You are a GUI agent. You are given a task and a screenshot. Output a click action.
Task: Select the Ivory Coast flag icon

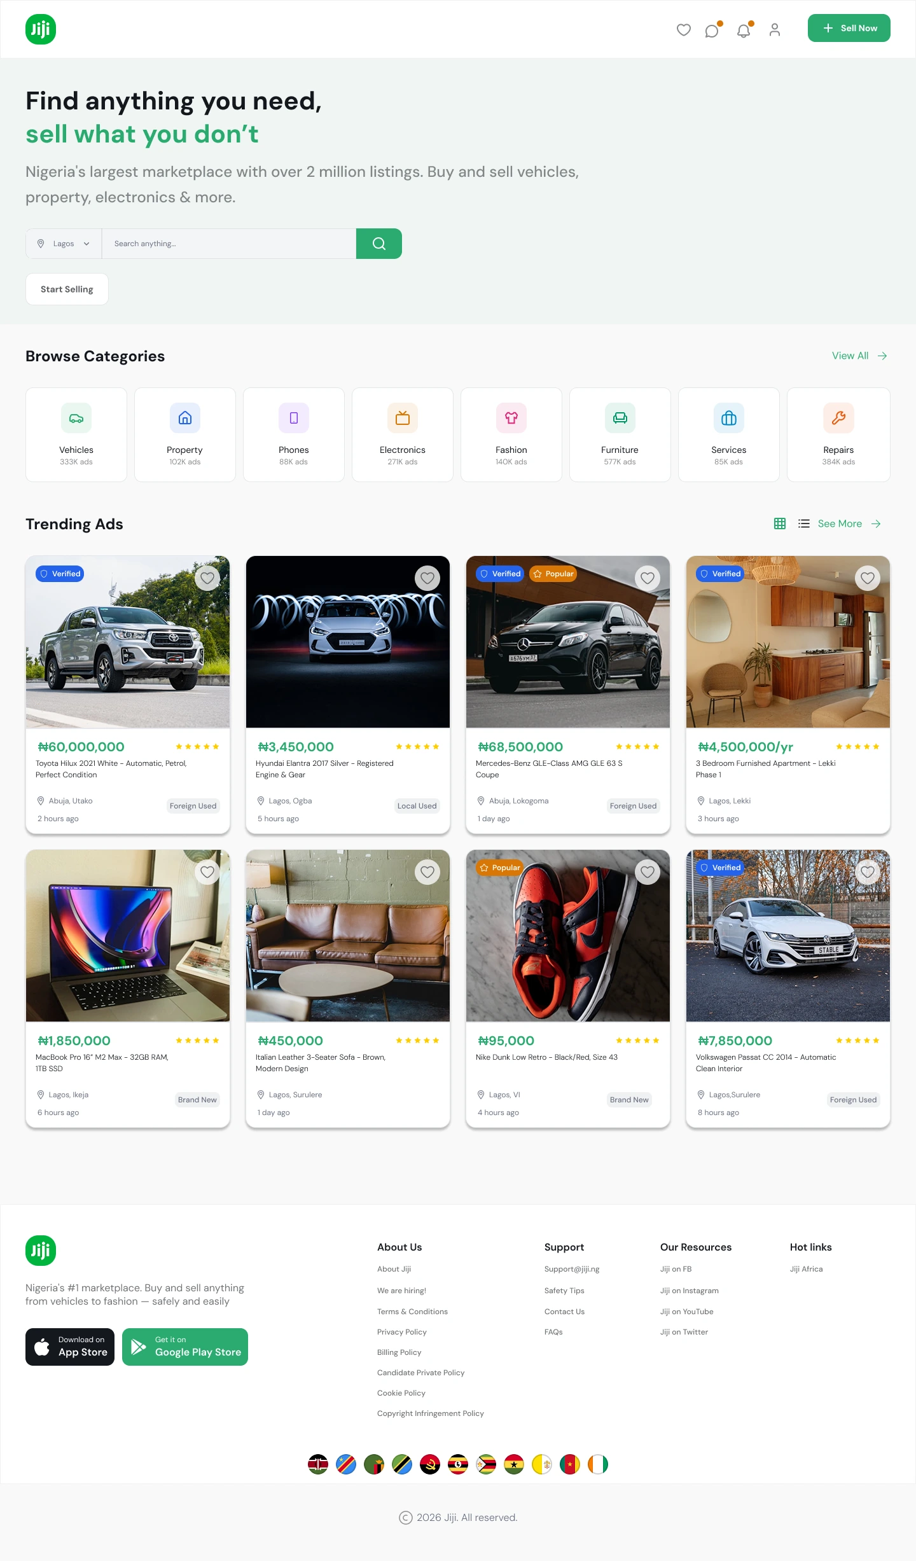pos(598,1464)
